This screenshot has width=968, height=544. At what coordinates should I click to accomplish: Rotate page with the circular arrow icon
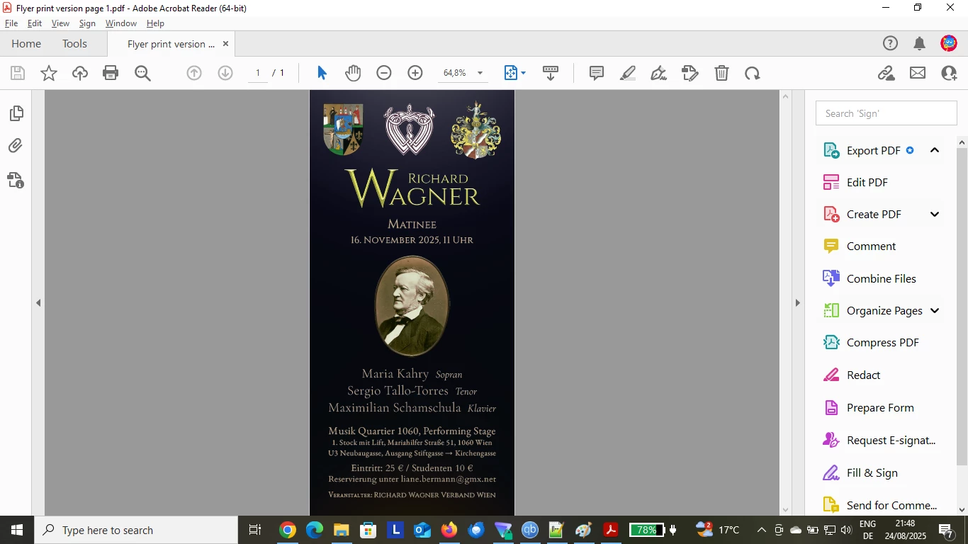point(753,73)
